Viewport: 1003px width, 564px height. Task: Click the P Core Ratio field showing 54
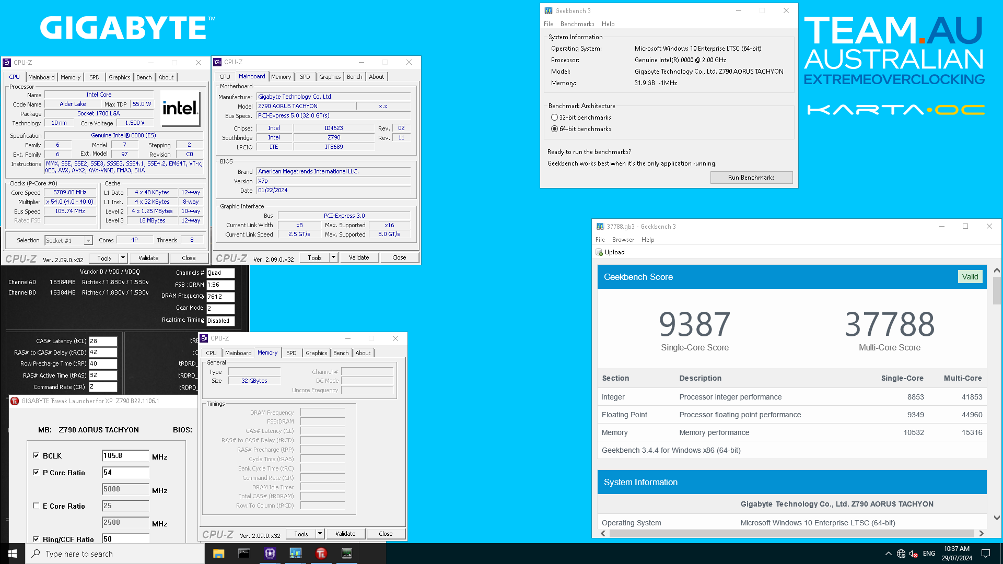(125, 473)
